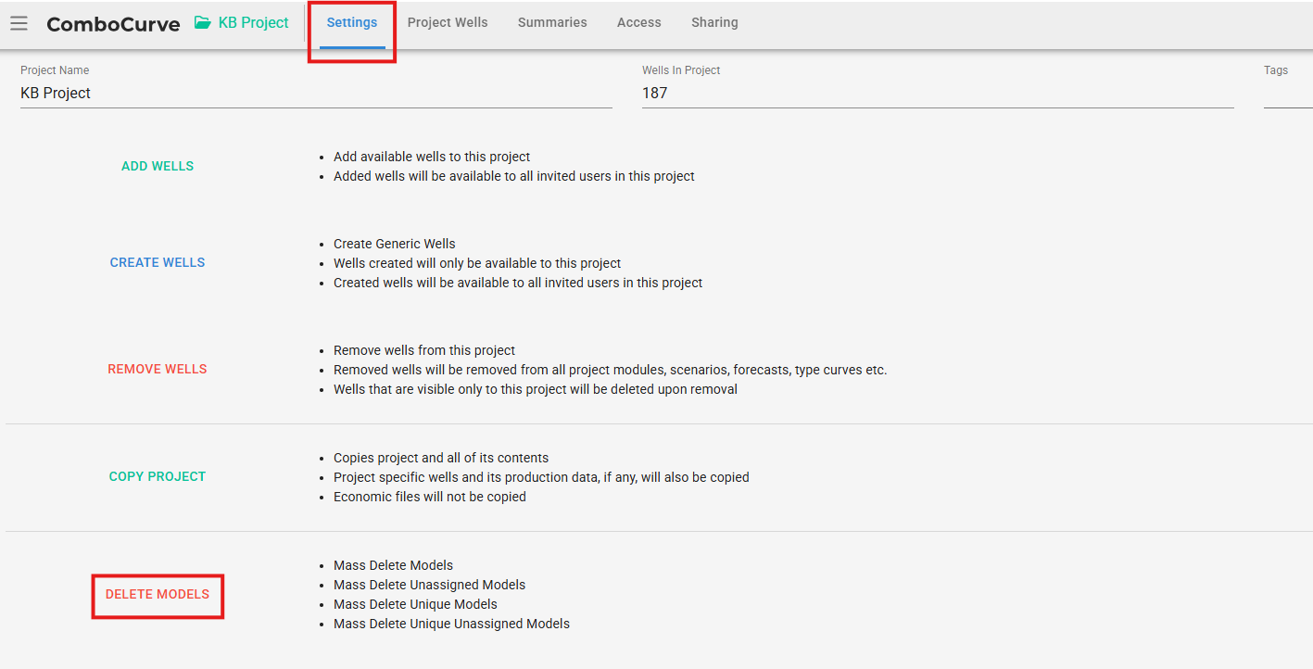Switch to the Settings tab

tap(352, 22)
